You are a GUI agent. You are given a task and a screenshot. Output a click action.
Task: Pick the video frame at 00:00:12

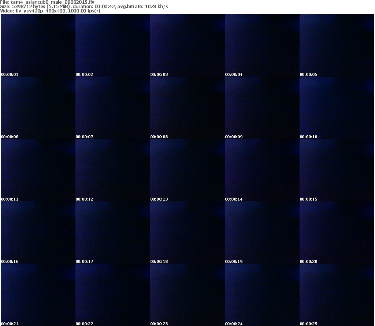click(x=113, y=170)
